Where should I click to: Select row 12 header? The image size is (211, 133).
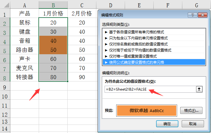click(5, 113)
